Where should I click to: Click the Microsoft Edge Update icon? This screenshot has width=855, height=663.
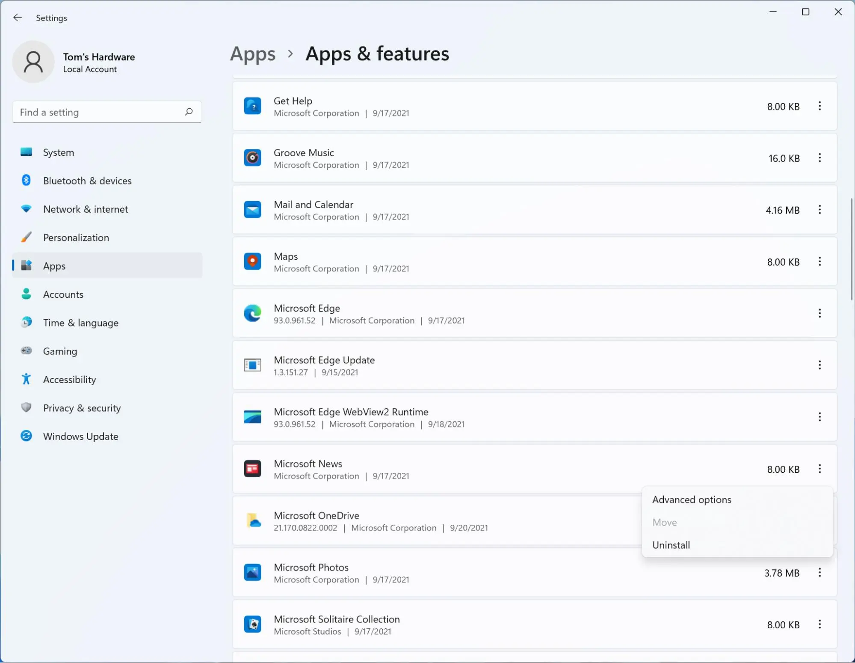[x=252, y=365]
